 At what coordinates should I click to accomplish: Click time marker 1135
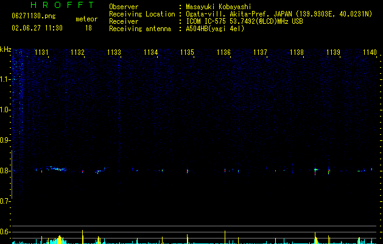pos(187,52)
